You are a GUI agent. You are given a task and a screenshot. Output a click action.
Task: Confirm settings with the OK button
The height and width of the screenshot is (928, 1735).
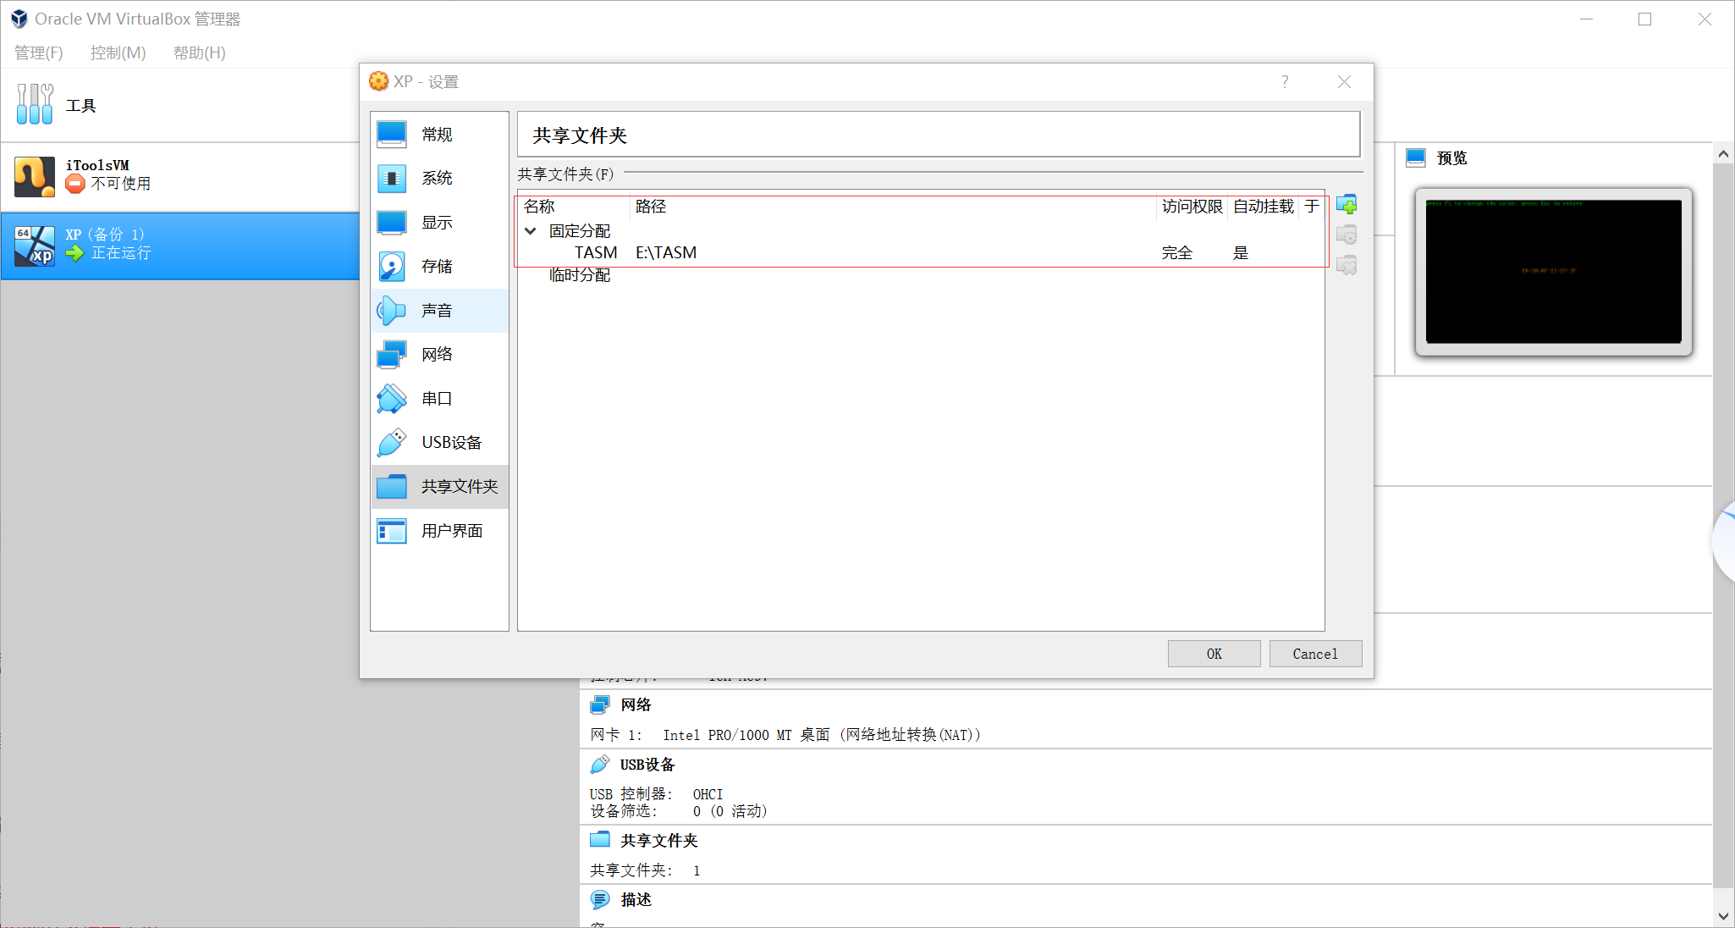[1214, 654]
